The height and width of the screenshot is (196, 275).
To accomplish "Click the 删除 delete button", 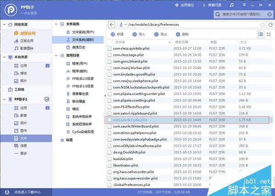I will coord(182,34).
